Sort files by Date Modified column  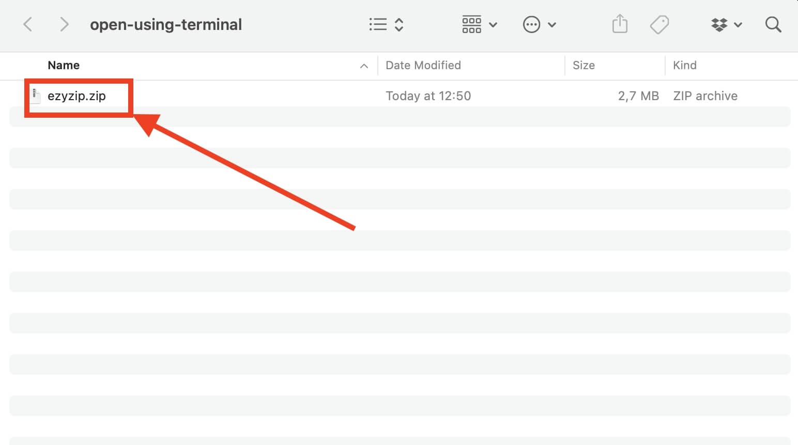pos(423,65)
